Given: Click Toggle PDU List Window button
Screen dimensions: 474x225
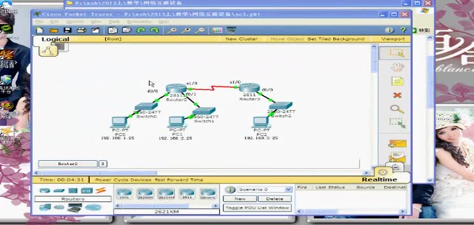Looking at the screenshot, I should pyautogui.click(x=257, y=208).
